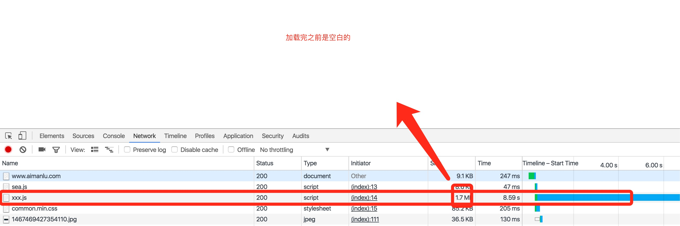Open the filter funnel icon
Screen dimensions: 680x226
point(56,150)
